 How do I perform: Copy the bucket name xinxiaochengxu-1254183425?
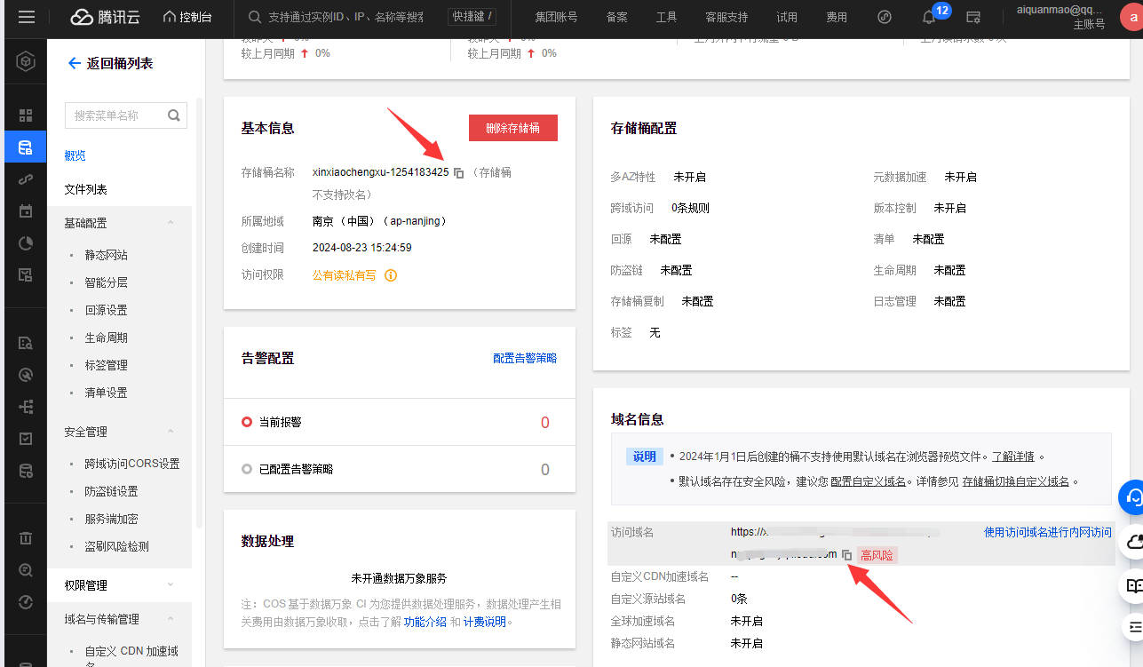(x=458, y=173)
